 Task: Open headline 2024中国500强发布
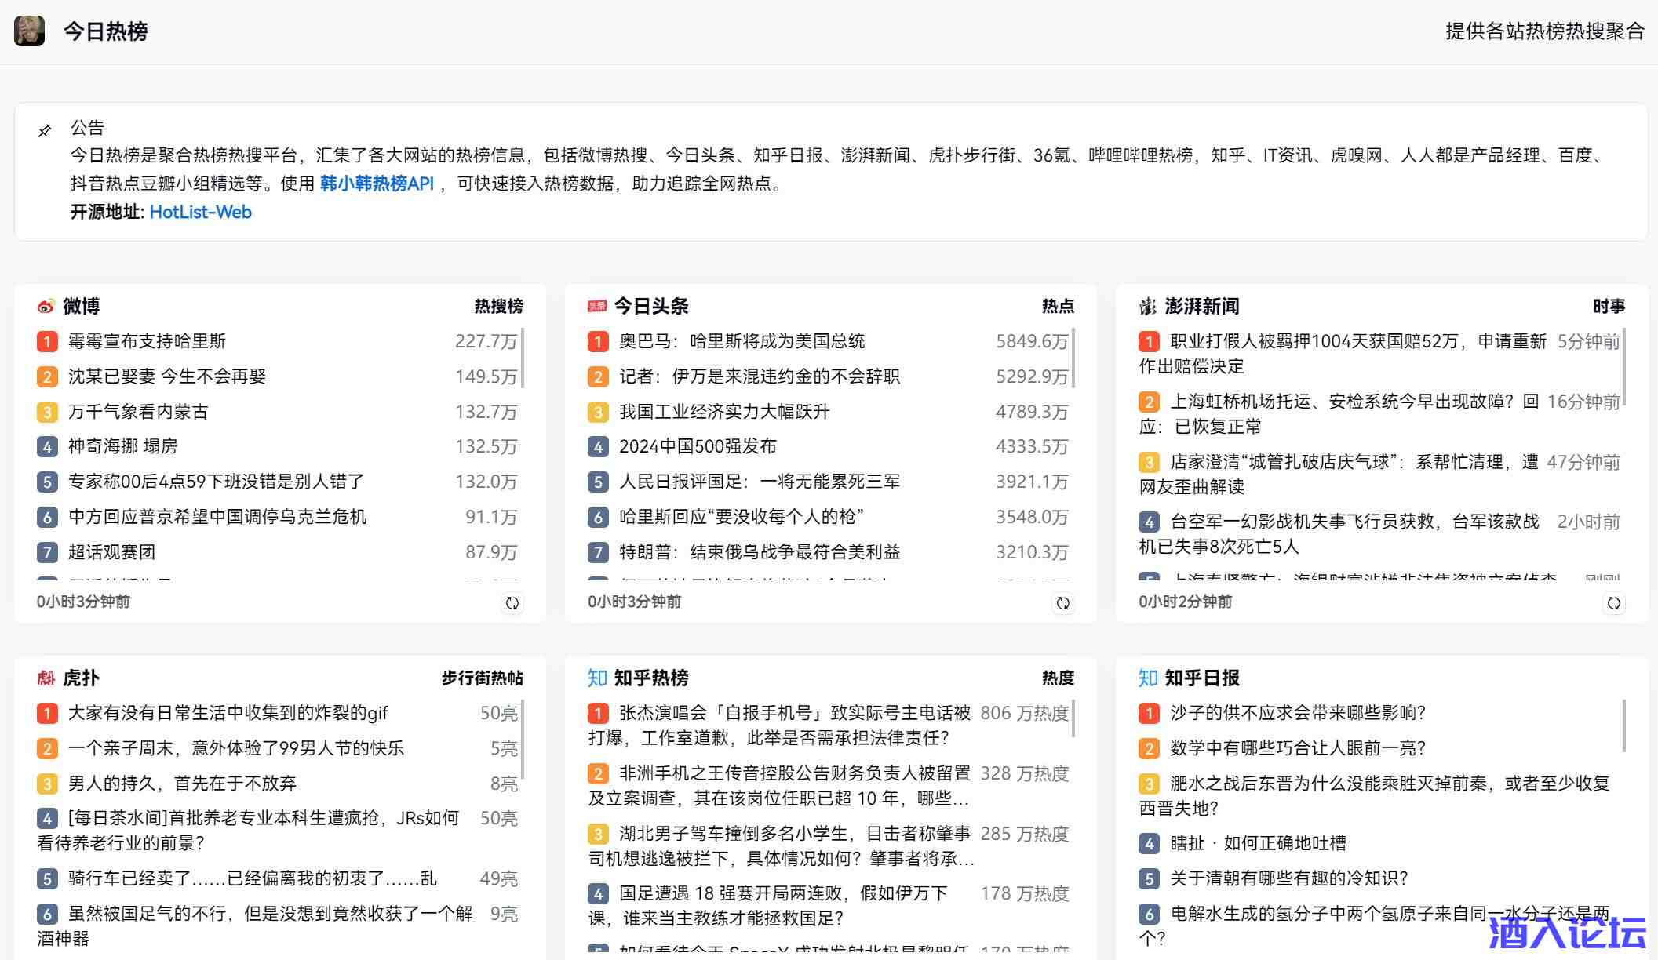point(698,446)
